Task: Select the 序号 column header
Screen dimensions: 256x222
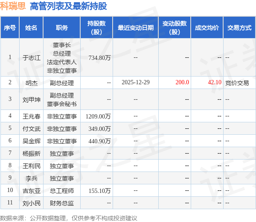Action: tap(10, 28)
